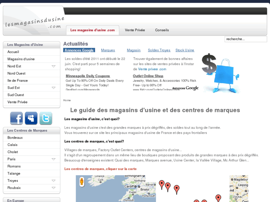Click the Street View pegman on the map
This screenshot has height=202, width=270.
pos(82,182)
